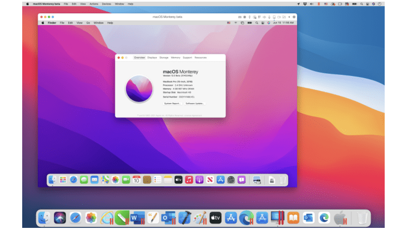Click the Serial Number line in About window
Viewport: 408px width, 229px height.
[179, 96]
